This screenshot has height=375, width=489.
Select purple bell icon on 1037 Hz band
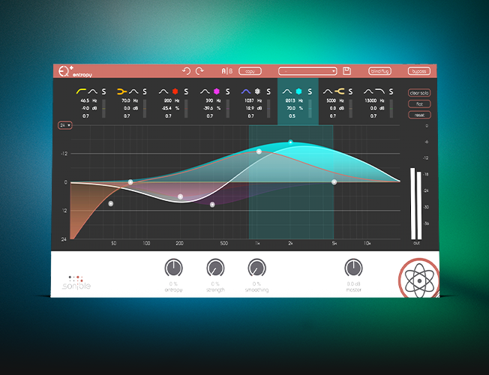click(246, 91)
